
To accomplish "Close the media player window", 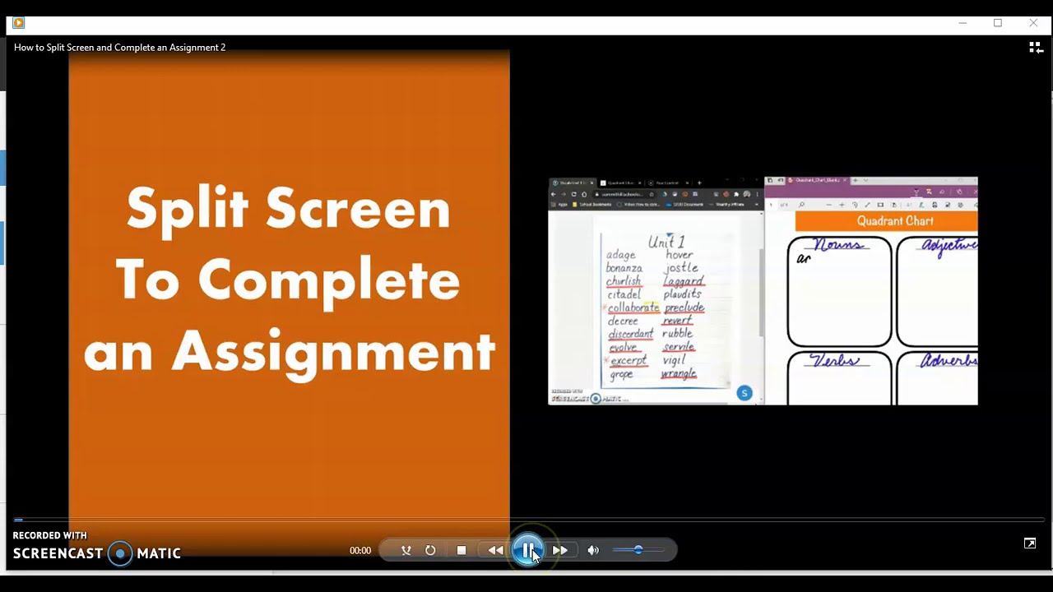I will 1033,23.
